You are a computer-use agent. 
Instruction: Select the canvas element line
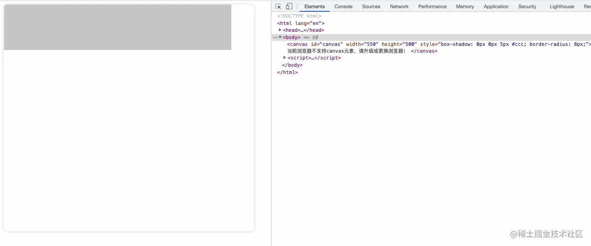coord(439,44)
